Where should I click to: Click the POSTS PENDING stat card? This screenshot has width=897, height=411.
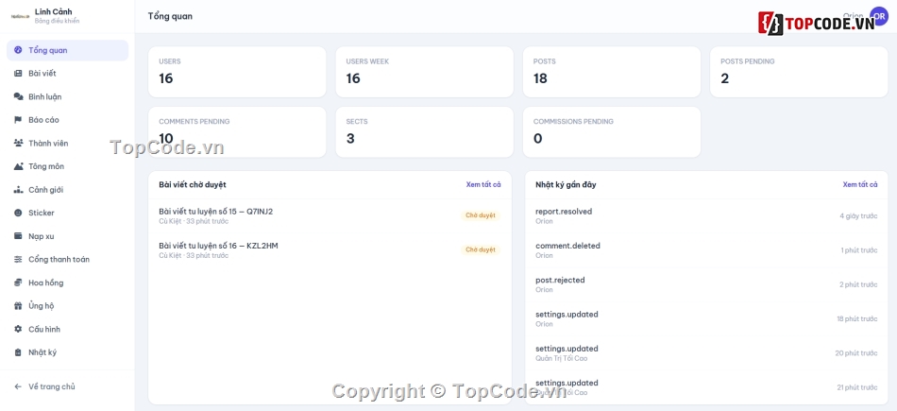point(799,72)
